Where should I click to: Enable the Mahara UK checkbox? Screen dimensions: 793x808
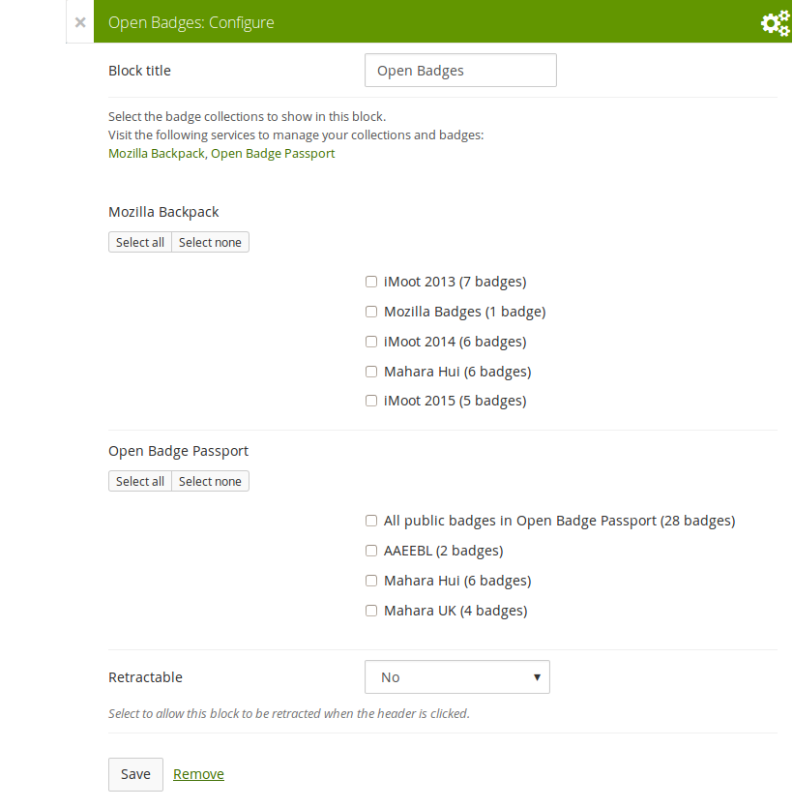[x=371, y=611]
